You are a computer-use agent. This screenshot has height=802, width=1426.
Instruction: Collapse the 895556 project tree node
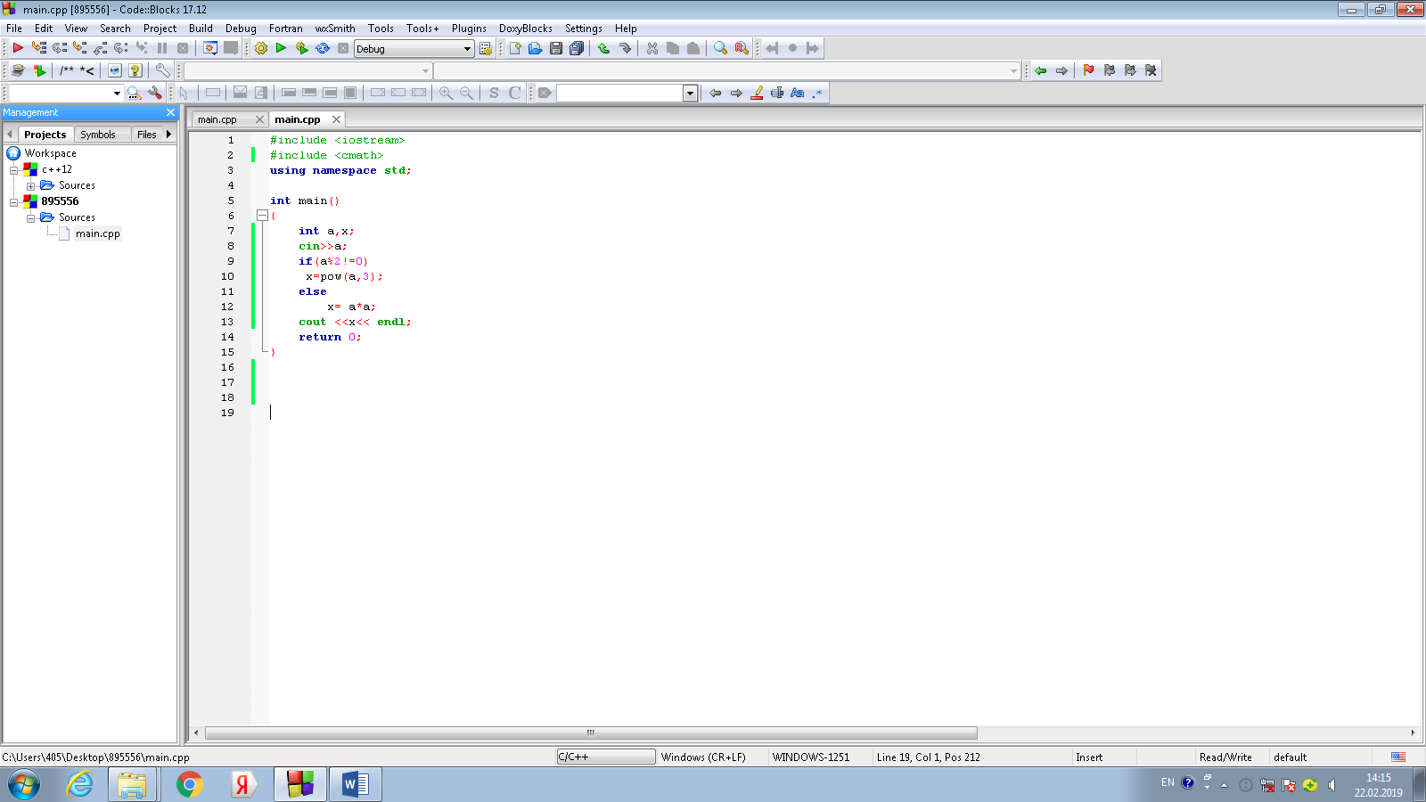coord(13,202)
